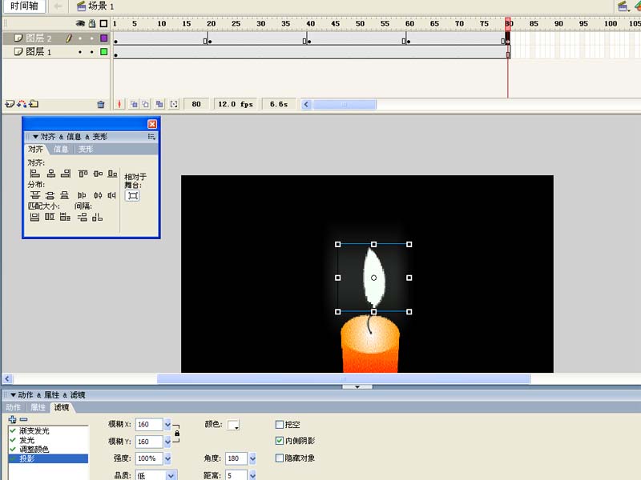Screen dimensions: 641x480
Task: Switch to the 属性 tab
Action: (38, 407)
